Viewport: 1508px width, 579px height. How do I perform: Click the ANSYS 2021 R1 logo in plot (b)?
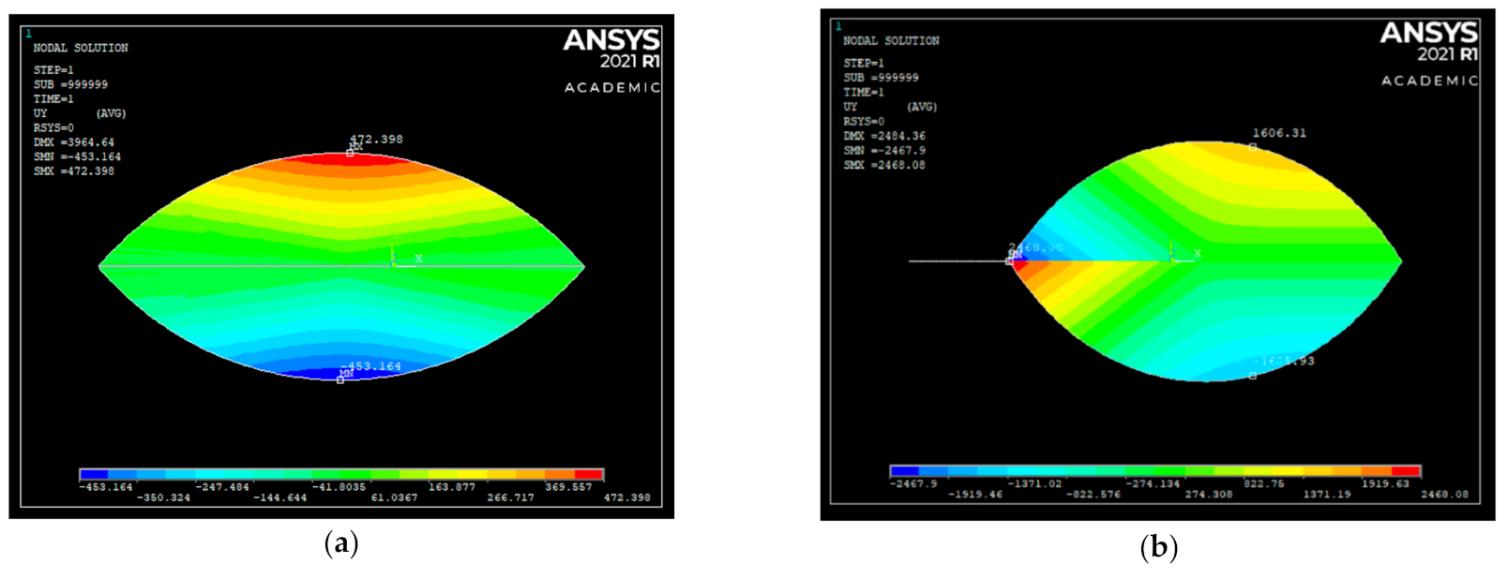[1428, 43]
